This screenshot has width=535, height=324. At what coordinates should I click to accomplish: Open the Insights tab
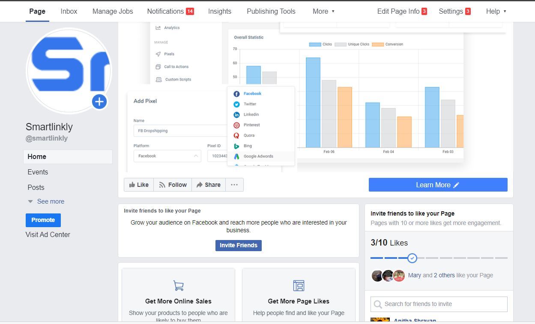point(220,12)
